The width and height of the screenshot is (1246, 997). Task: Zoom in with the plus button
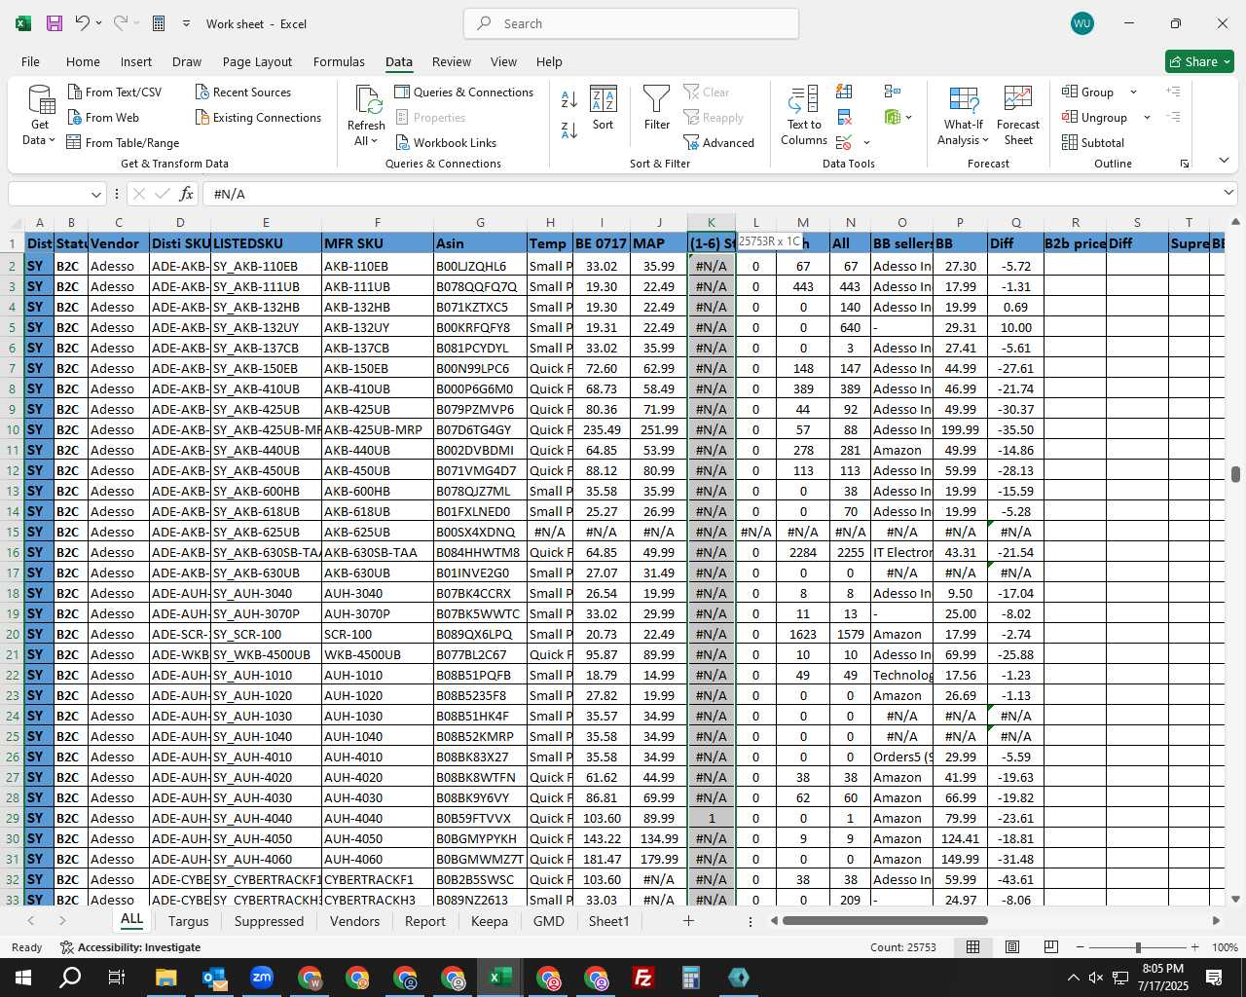[1194, 947]
